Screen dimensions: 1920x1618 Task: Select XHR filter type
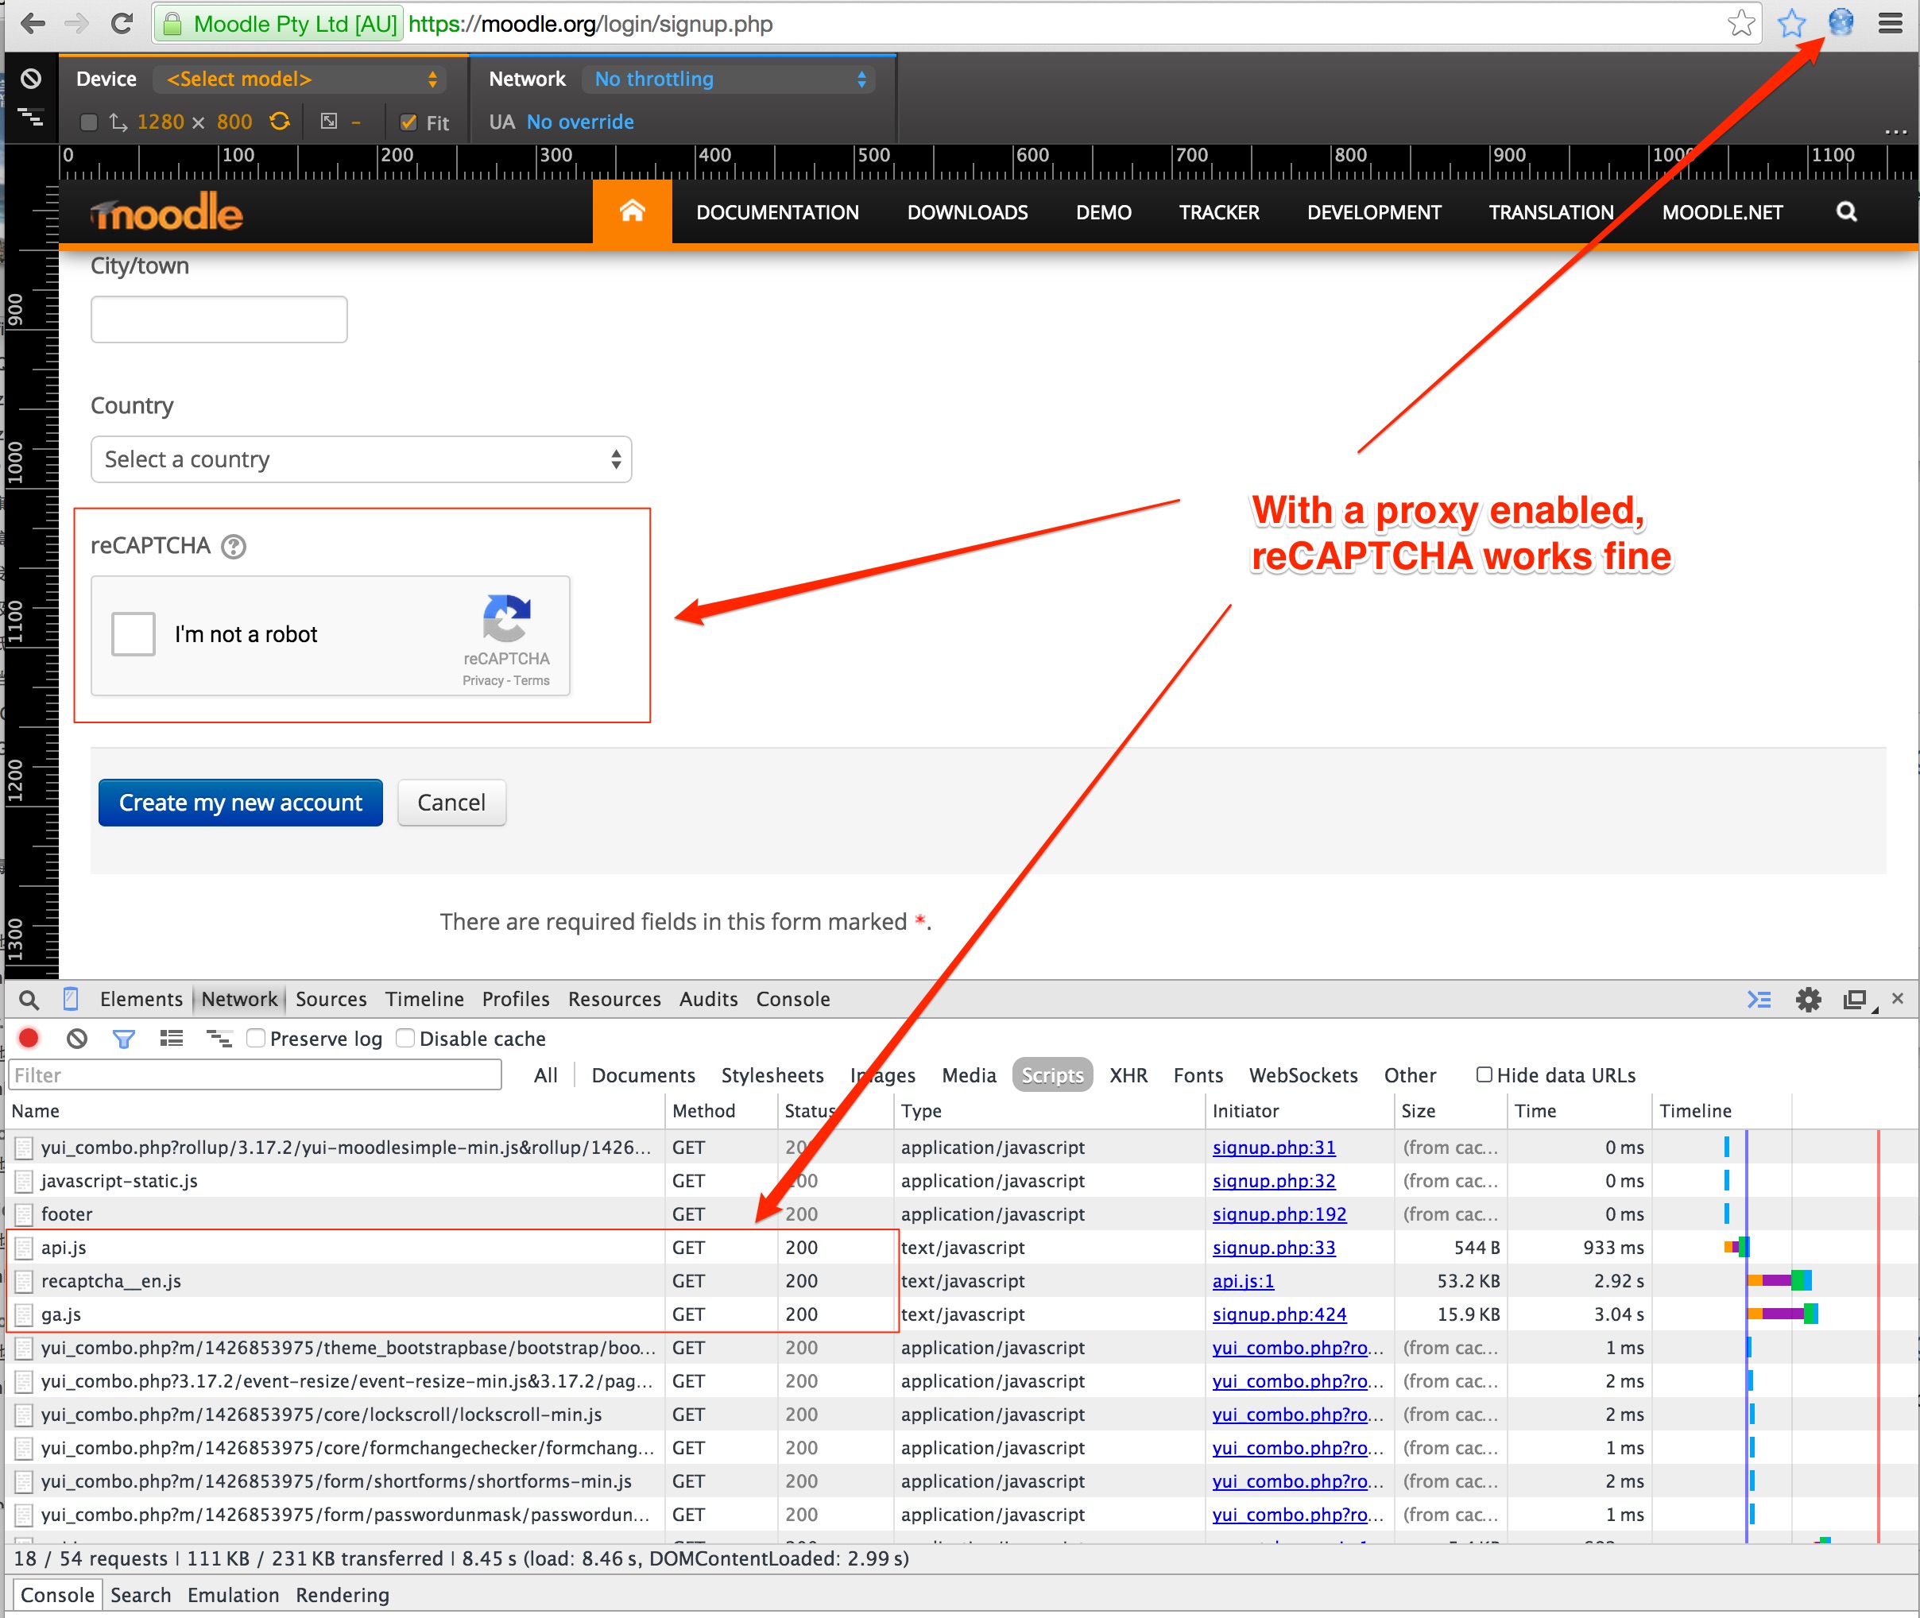tap(1128, 1076)
